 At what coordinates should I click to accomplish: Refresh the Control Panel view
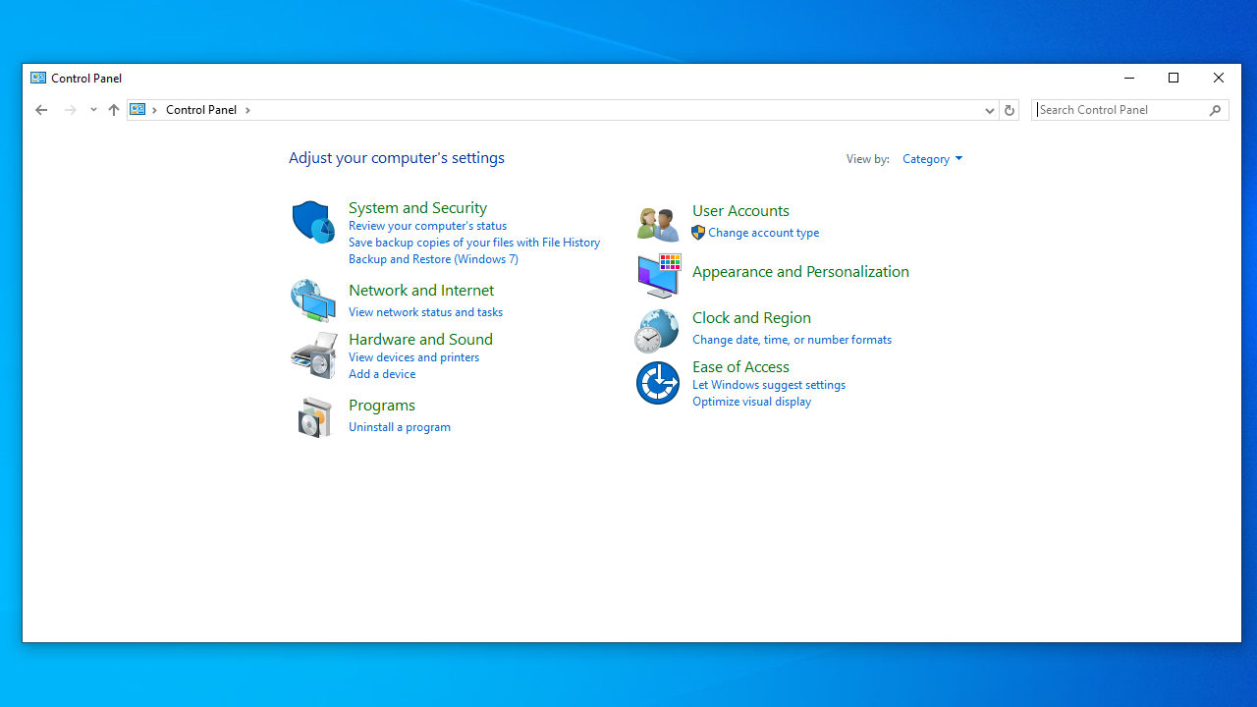pos(1009,110)
